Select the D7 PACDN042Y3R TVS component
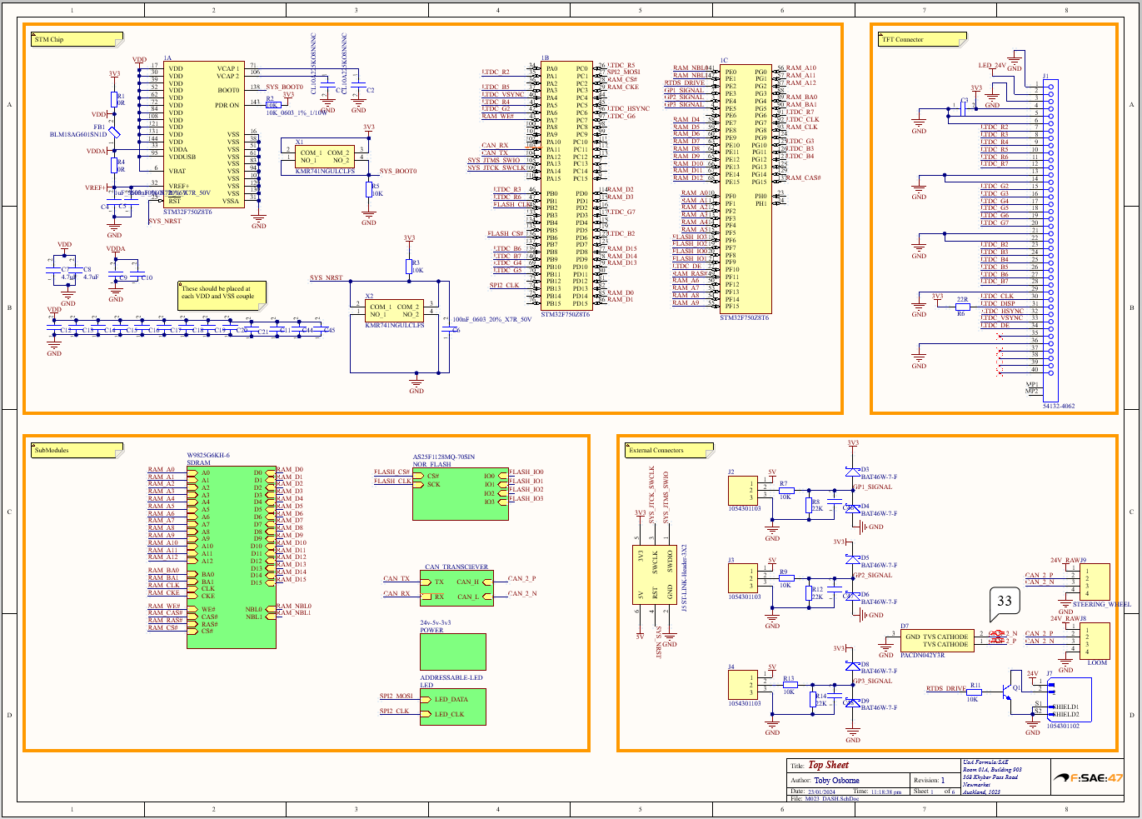This screenshot has width=1142, height=819. point(937,640)
